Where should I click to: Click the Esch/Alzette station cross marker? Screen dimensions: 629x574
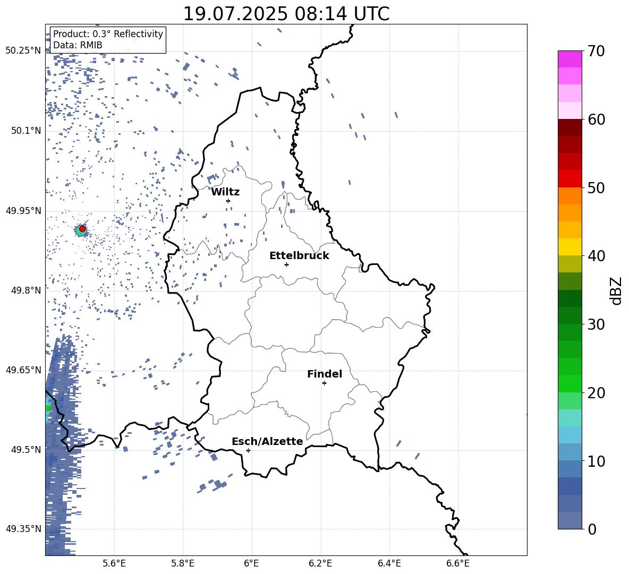pyautogui.click(x=248, y=450)
